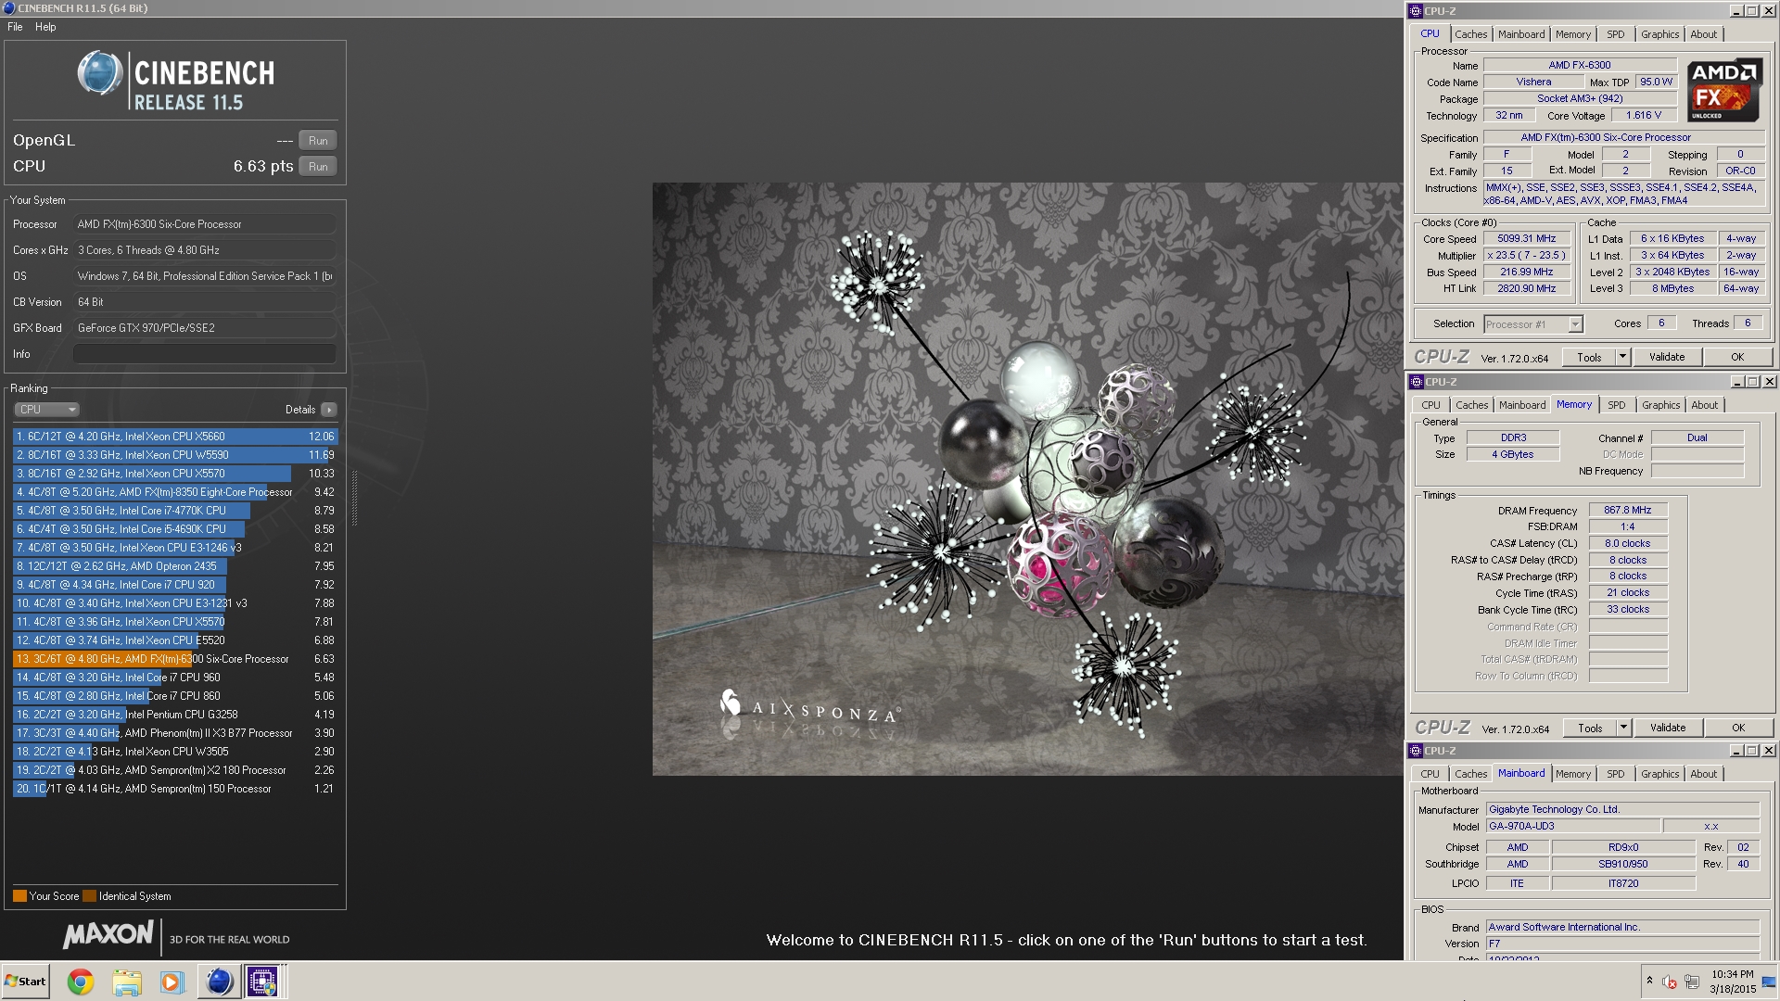Image resolution: width=1780 pixels, height=1001 pixels.
Task: Click the Cinebench logo sphere icon
Action: point(100,74)
